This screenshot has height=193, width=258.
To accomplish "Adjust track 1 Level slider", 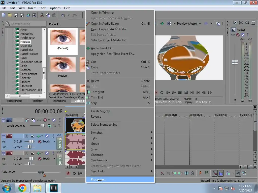I will coord(42,126).
